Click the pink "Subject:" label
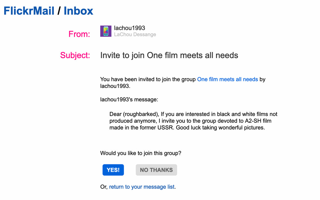320x200 pixels. (x=75, y=55)
